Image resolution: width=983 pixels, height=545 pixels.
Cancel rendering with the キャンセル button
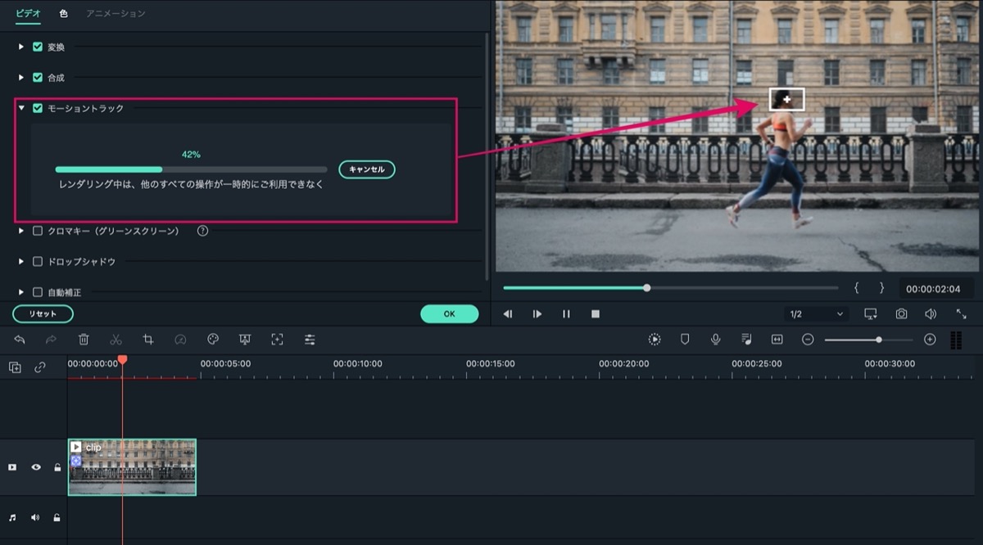pyautogui.click(x=367, y=169)
